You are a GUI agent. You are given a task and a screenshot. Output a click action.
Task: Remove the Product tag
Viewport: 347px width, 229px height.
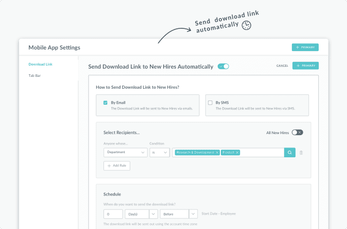(237, 153)
